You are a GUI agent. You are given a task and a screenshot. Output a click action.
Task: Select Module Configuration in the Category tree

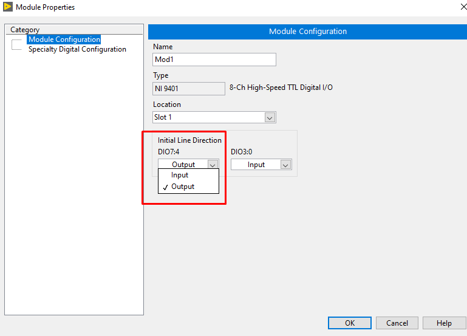[x=64, y=39]
